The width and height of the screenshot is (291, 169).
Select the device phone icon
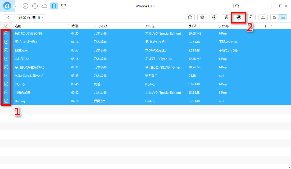coord(54,6)
